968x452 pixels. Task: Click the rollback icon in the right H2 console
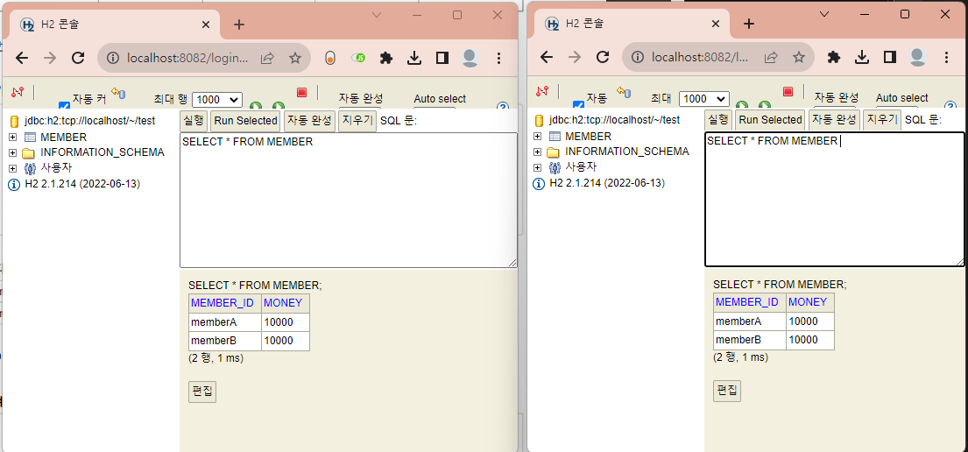point(623,92)
